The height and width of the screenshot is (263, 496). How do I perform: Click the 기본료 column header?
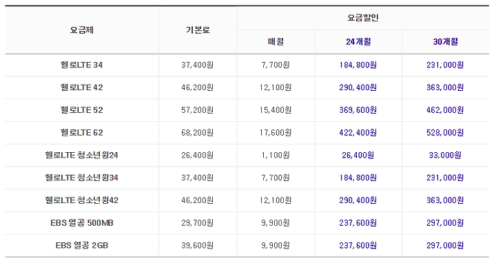click(198, 30)
